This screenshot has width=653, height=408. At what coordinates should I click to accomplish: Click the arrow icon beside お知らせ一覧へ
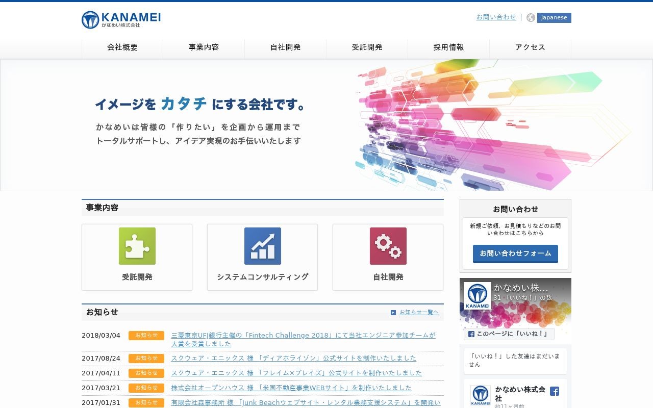coord(393,313)
